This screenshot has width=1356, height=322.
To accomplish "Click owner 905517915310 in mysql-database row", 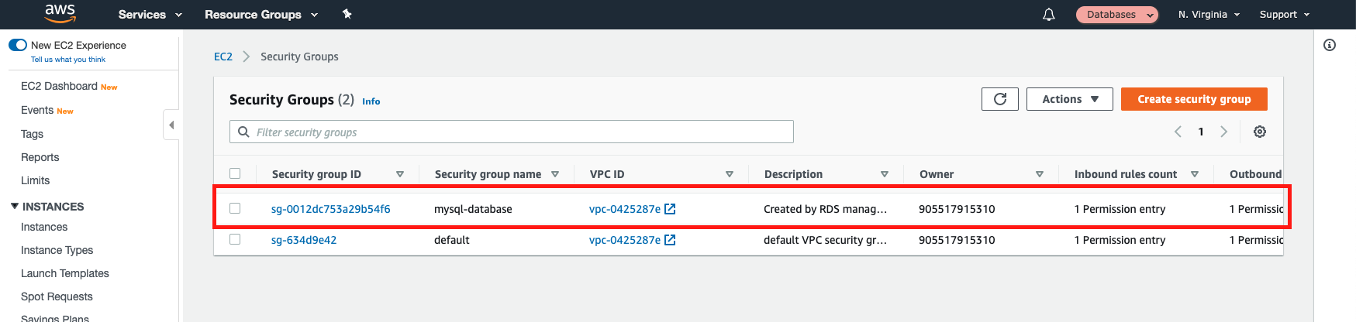I will [x=957, y=209].
